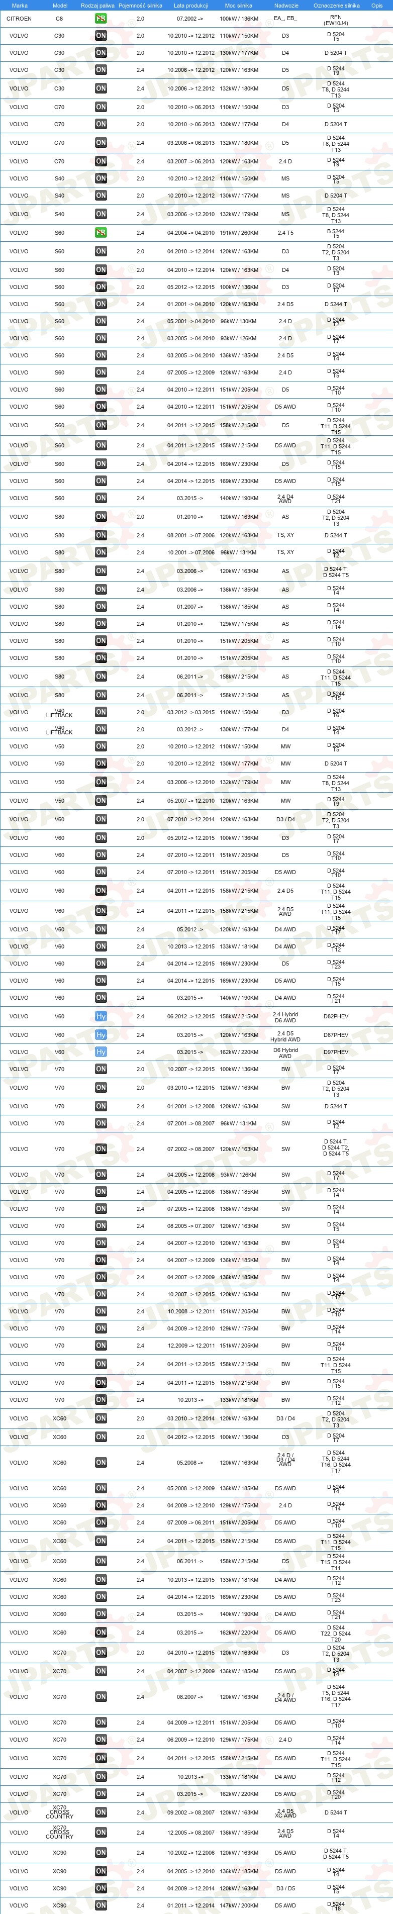Click ON fuel icon in V50 132kW row
393x1914 pixels.
[101, 782]
